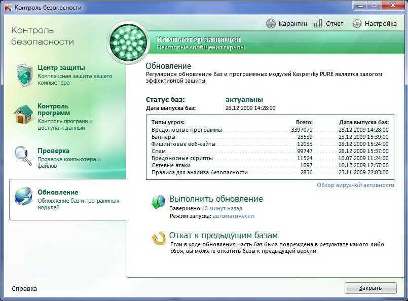The width and height of the screenshot is (408, 301).
Task: Switch to the Контроль программ section
Action: coord(53,109)
